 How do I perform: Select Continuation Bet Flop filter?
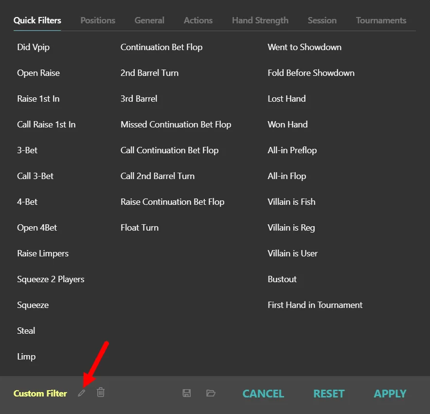[161, 47]
